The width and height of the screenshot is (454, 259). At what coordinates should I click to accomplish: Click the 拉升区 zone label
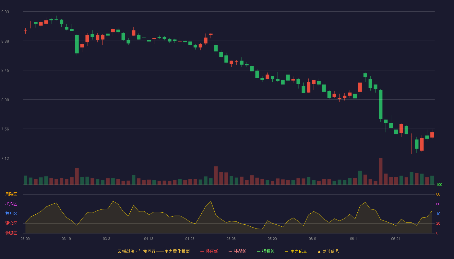click(x=11, y=214)
